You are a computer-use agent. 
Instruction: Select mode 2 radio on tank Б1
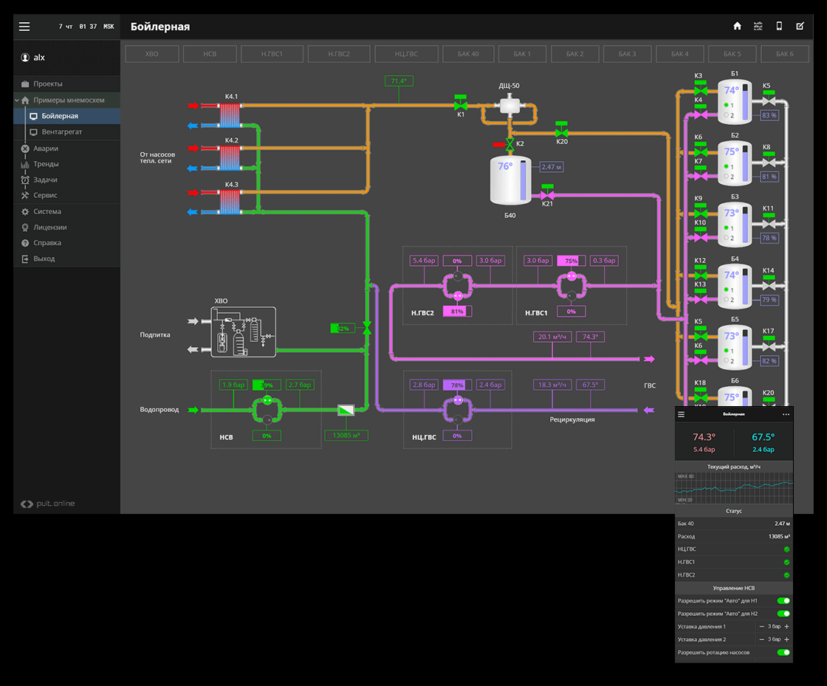pos(727,115)
